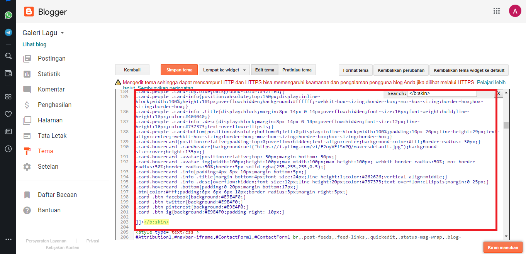Open history clock icon in sidebar
Viewport: 526px width, 254px height.
[x=8, y=149]
